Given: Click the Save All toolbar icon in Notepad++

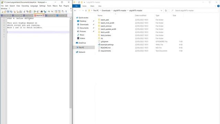Looking at the screenshot, I should [11, 12].
